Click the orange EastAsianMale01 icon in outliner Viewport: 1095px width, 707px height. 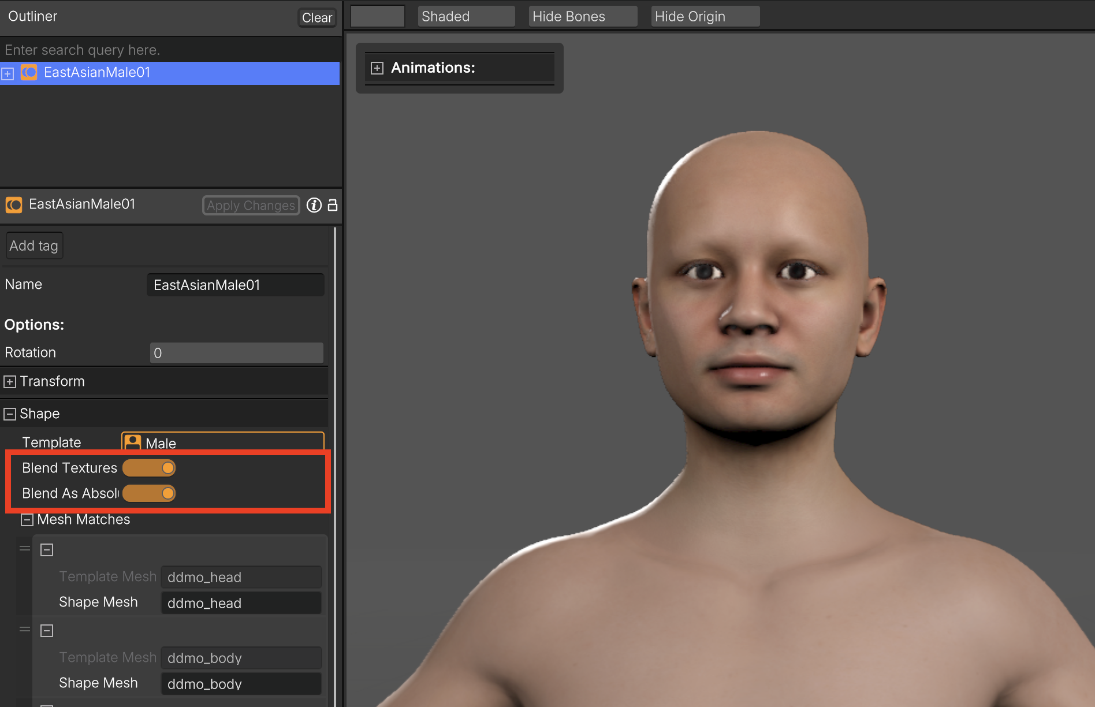(29, 73)
